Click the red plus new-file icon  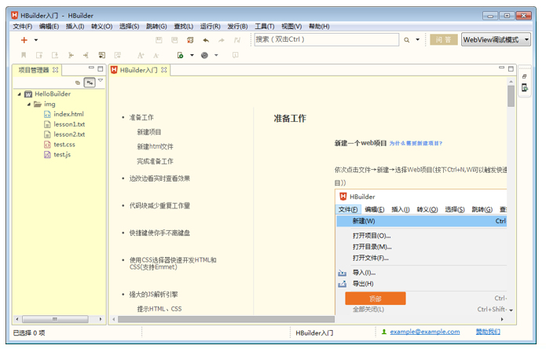[24, 40]
